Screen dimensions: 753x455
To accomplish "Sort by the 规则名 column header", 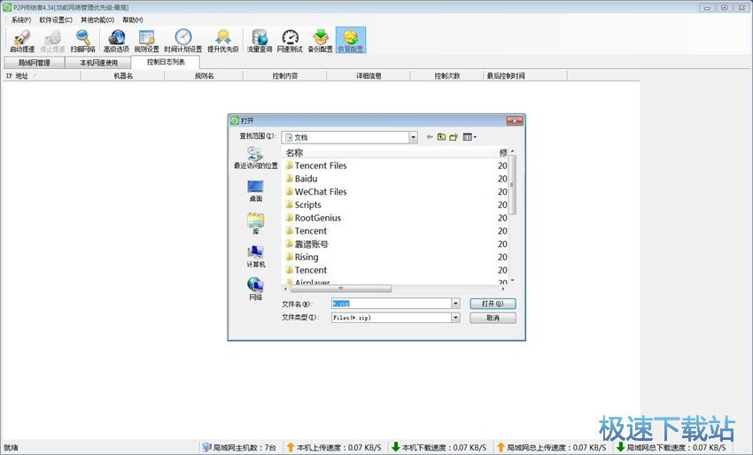I will pyautogui.click(x=204, y=76).
